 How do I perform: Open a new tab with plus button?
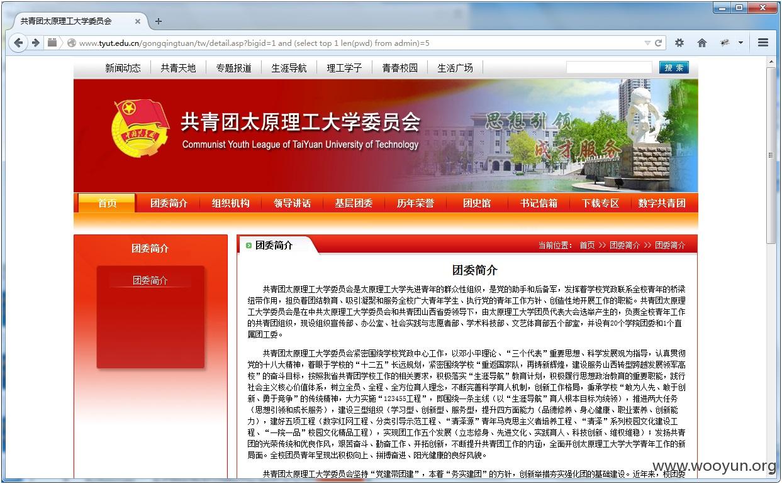159,21
